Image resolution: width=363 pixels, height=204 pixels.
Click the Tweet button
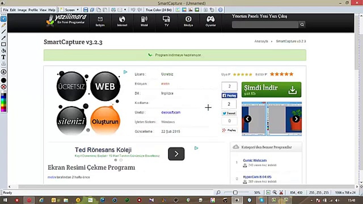229,113
